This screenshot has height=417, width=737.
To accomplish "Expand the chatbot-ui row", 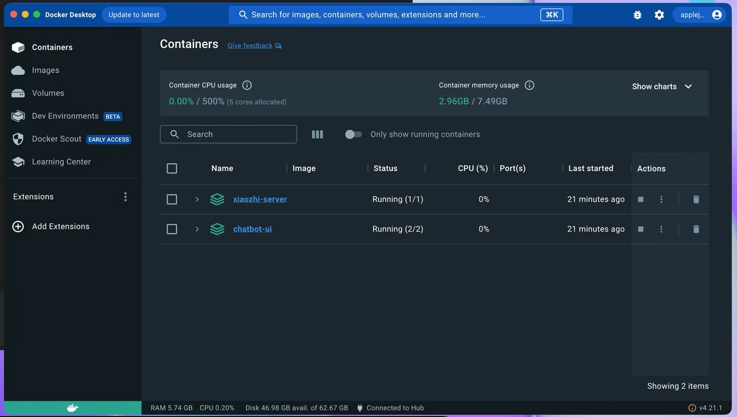I will (x=197, y=229).
